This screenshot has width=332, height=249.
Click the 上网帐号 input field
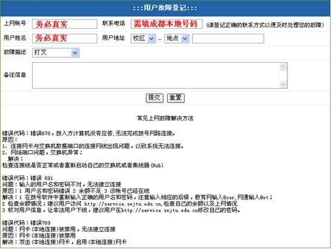point(65,24)
